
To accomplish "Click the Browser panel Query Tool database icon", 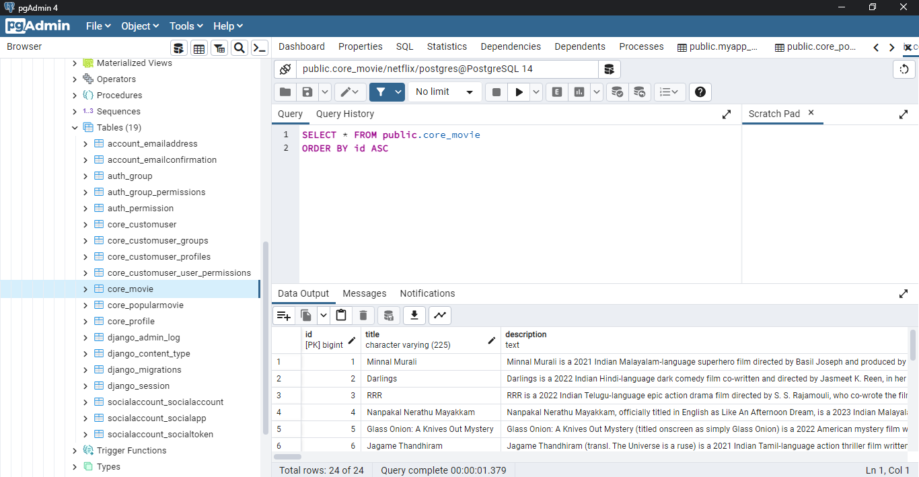I will pyautogui.click(x=179, y=48).
